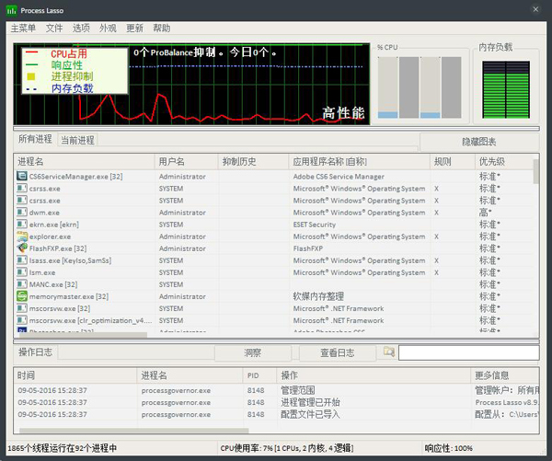The width and height of the screenshot is (552, 461).
Task: Click the mscorsvw.exe clr_optimization process icon
Action: 22,320
